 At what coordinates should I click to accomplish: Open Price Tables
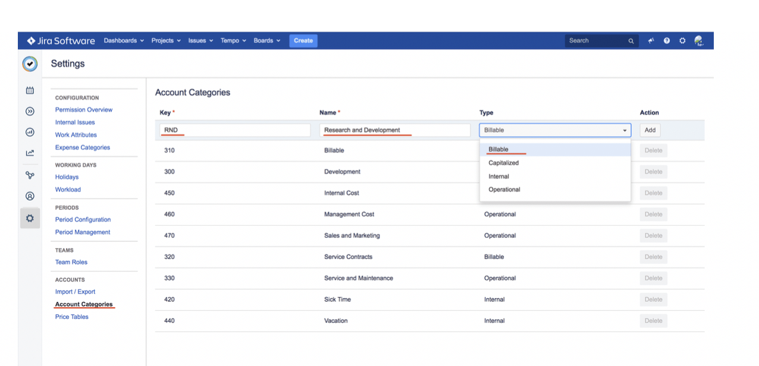point(72,317)
